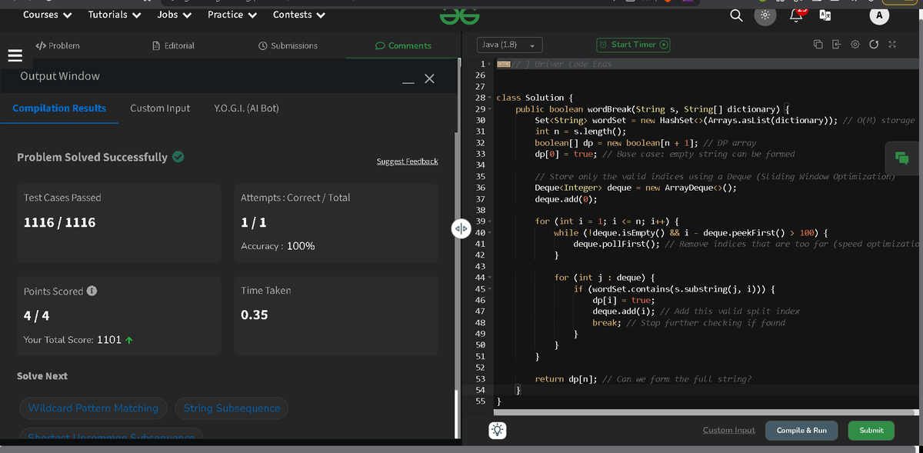The height and width of the screenshot is (453, 923).
Task: Open the user profile avatar
Action: [x=879, y=15]
